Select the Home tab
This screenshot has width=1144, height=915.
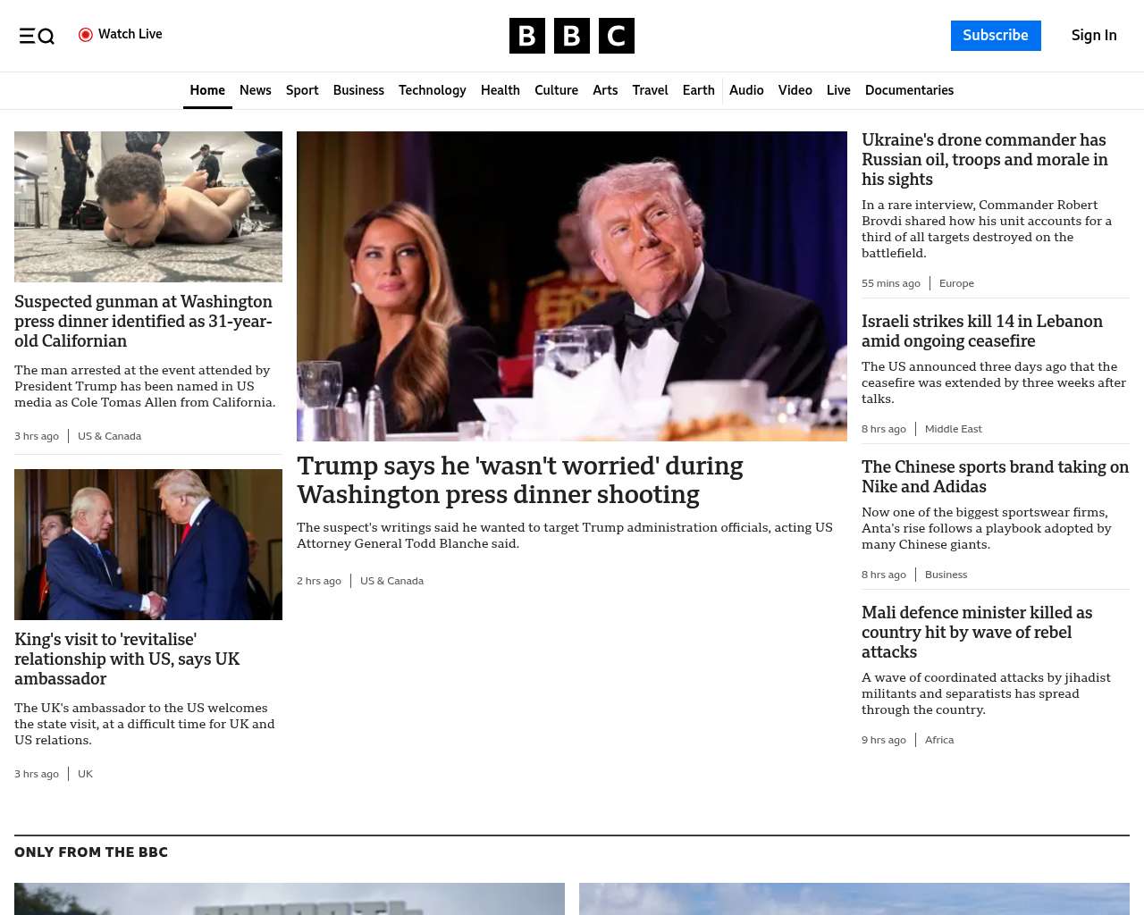207,90
